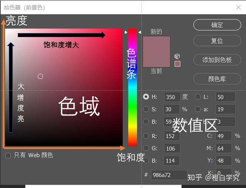Click the 当前 label below the swatch
The image size is (246, 188).
coord(156,71)
